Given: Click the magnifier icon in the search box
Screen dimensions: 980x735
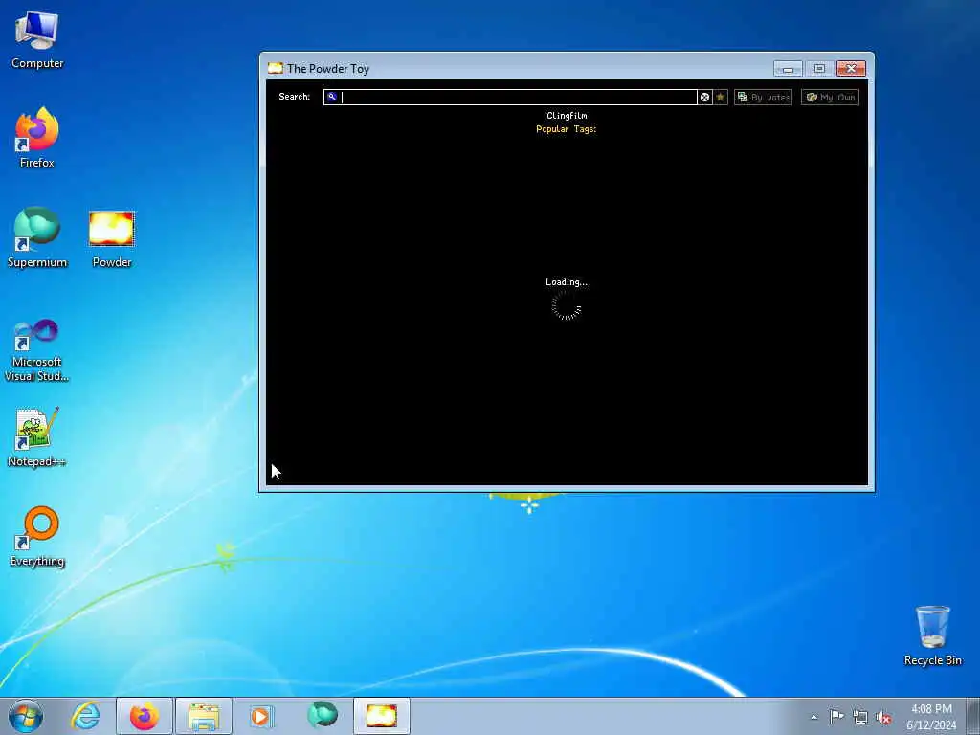Looking at the screenshot, I should coord(332,97).
